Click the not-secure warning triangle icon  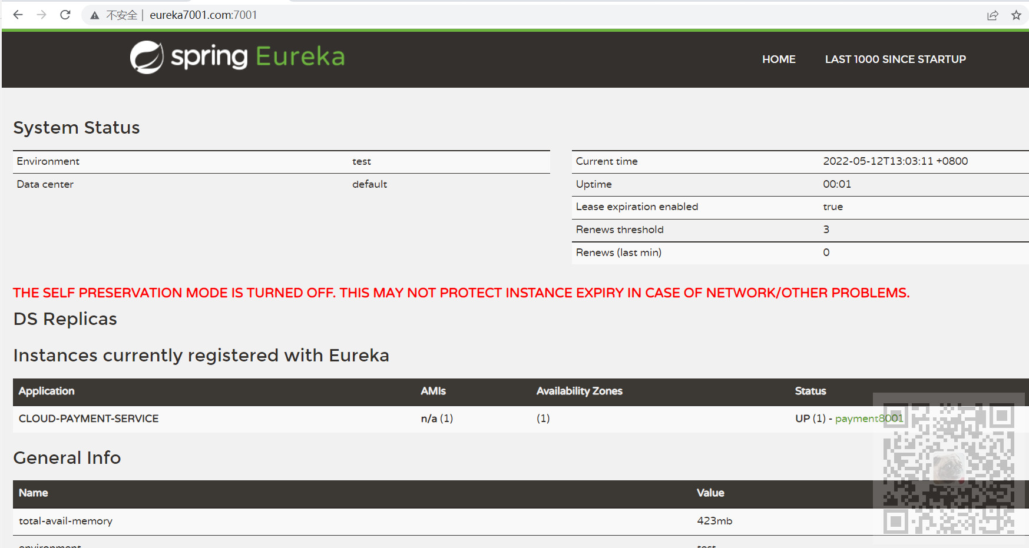pyautogui.click(x=94, y=15)
